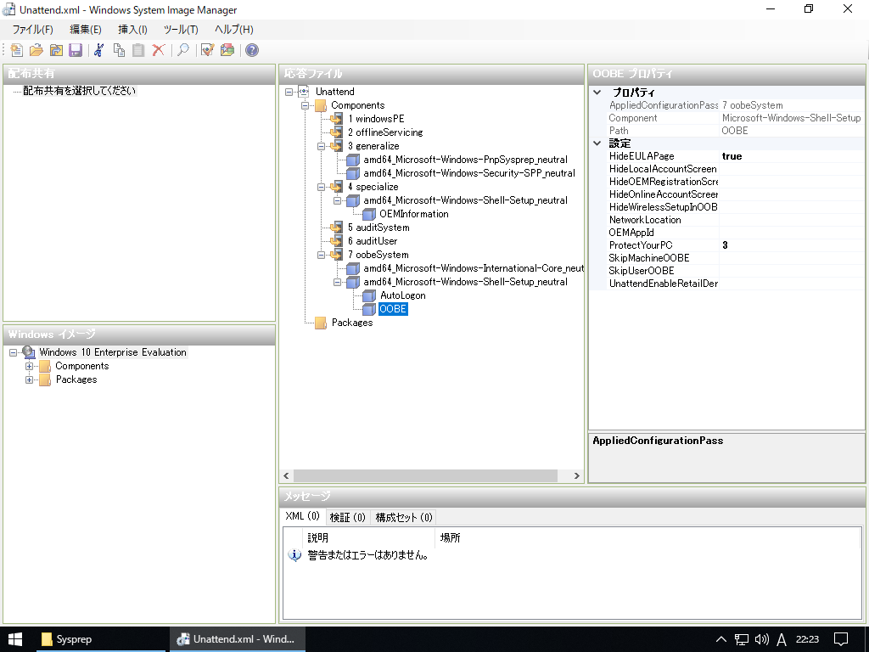Collapse the 4 specialize pass
Image resolution: width=869 pixels, height=652 pixels.
(321, 187)
